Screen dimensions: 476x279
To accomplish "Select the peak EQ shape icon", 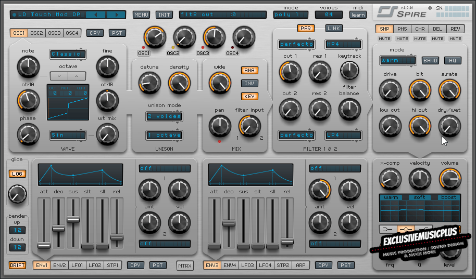I will (x=406, y=229).
